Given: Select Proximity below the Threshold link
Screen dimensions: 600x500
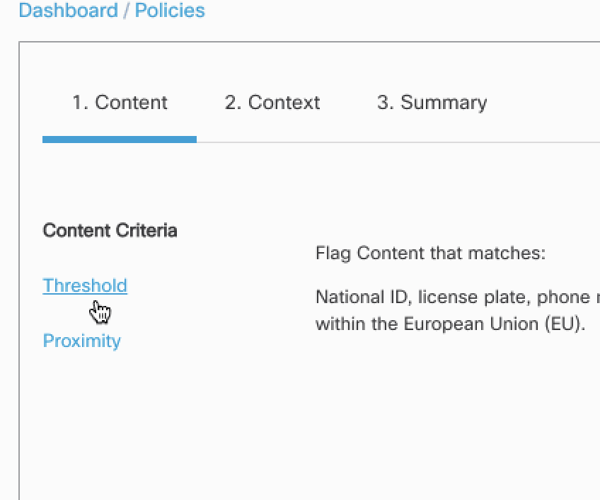Looking at the screenshot, I should [x=81, y=341].
